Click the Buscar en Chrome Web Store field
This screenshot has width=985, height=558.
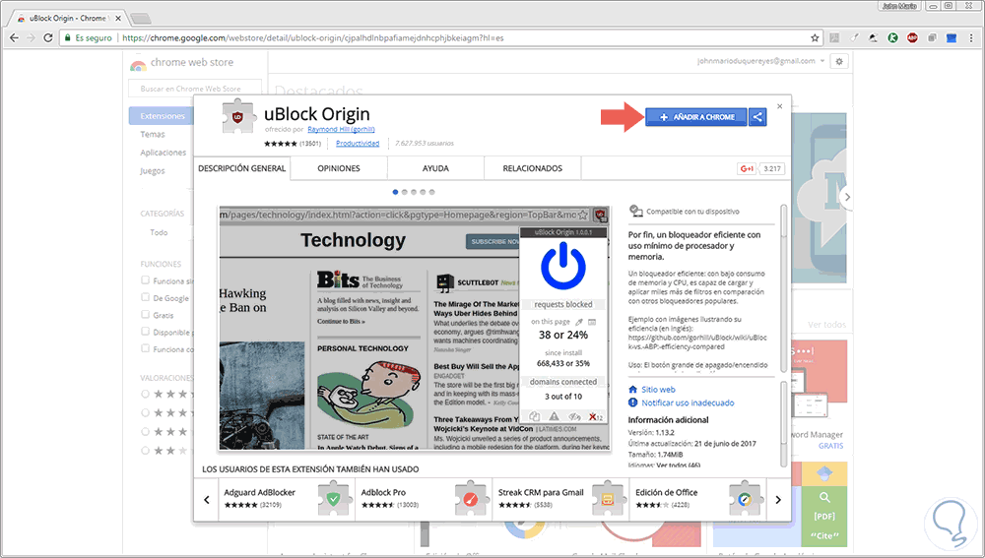pos(195,89)
